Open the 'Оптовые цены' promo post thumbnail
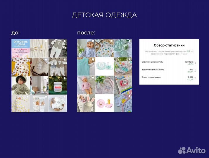Screen dimensions: 209x158 (x=21, y=48)
